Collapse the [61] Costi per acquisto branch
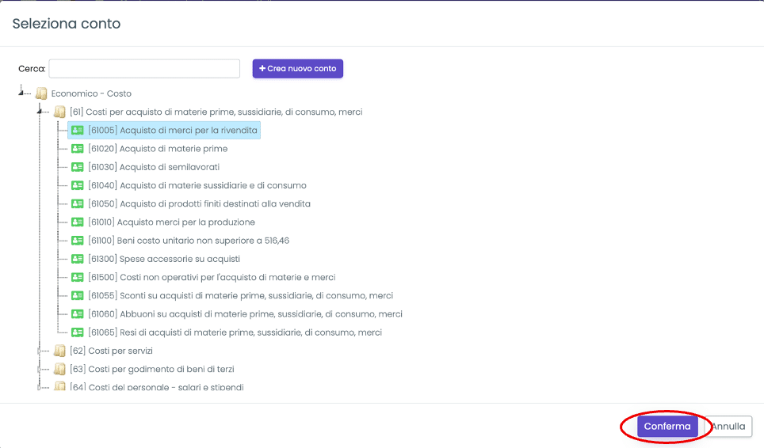 pos(40,112)
